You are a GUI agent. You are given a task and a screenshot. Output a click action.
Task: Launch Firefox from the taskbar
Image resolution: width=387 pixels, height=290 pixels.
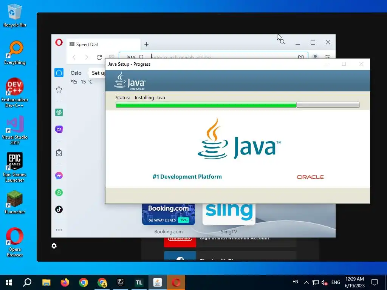tap(65, 282)
